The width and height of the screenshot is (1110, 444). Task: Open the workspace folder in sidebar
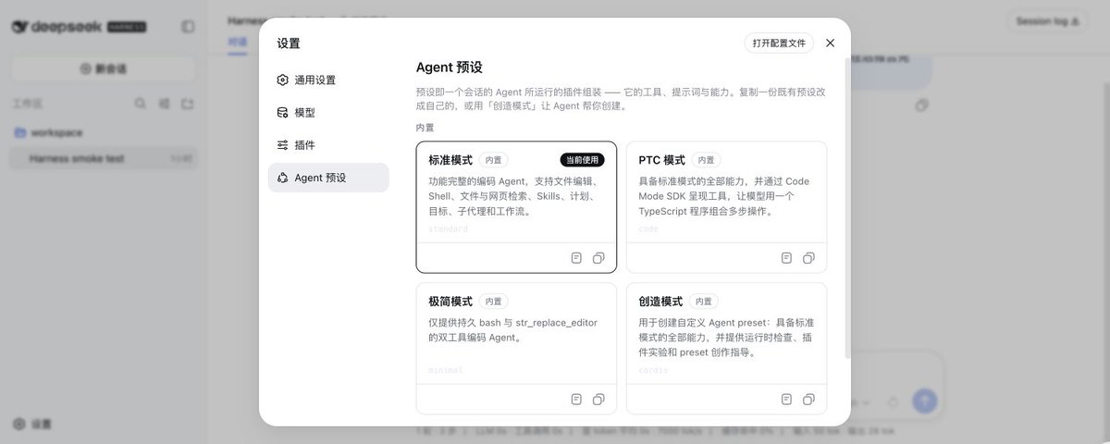(104, 132)
